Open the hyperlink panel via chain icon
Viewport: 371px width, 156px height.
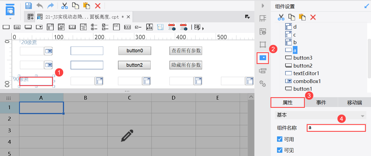pyautogui.click(x=263, y=84)
